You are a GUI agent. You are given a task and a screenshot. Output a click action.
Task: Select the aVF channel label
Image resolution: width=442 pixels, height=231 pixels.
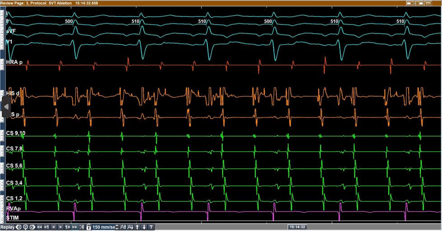click(11, 31)
